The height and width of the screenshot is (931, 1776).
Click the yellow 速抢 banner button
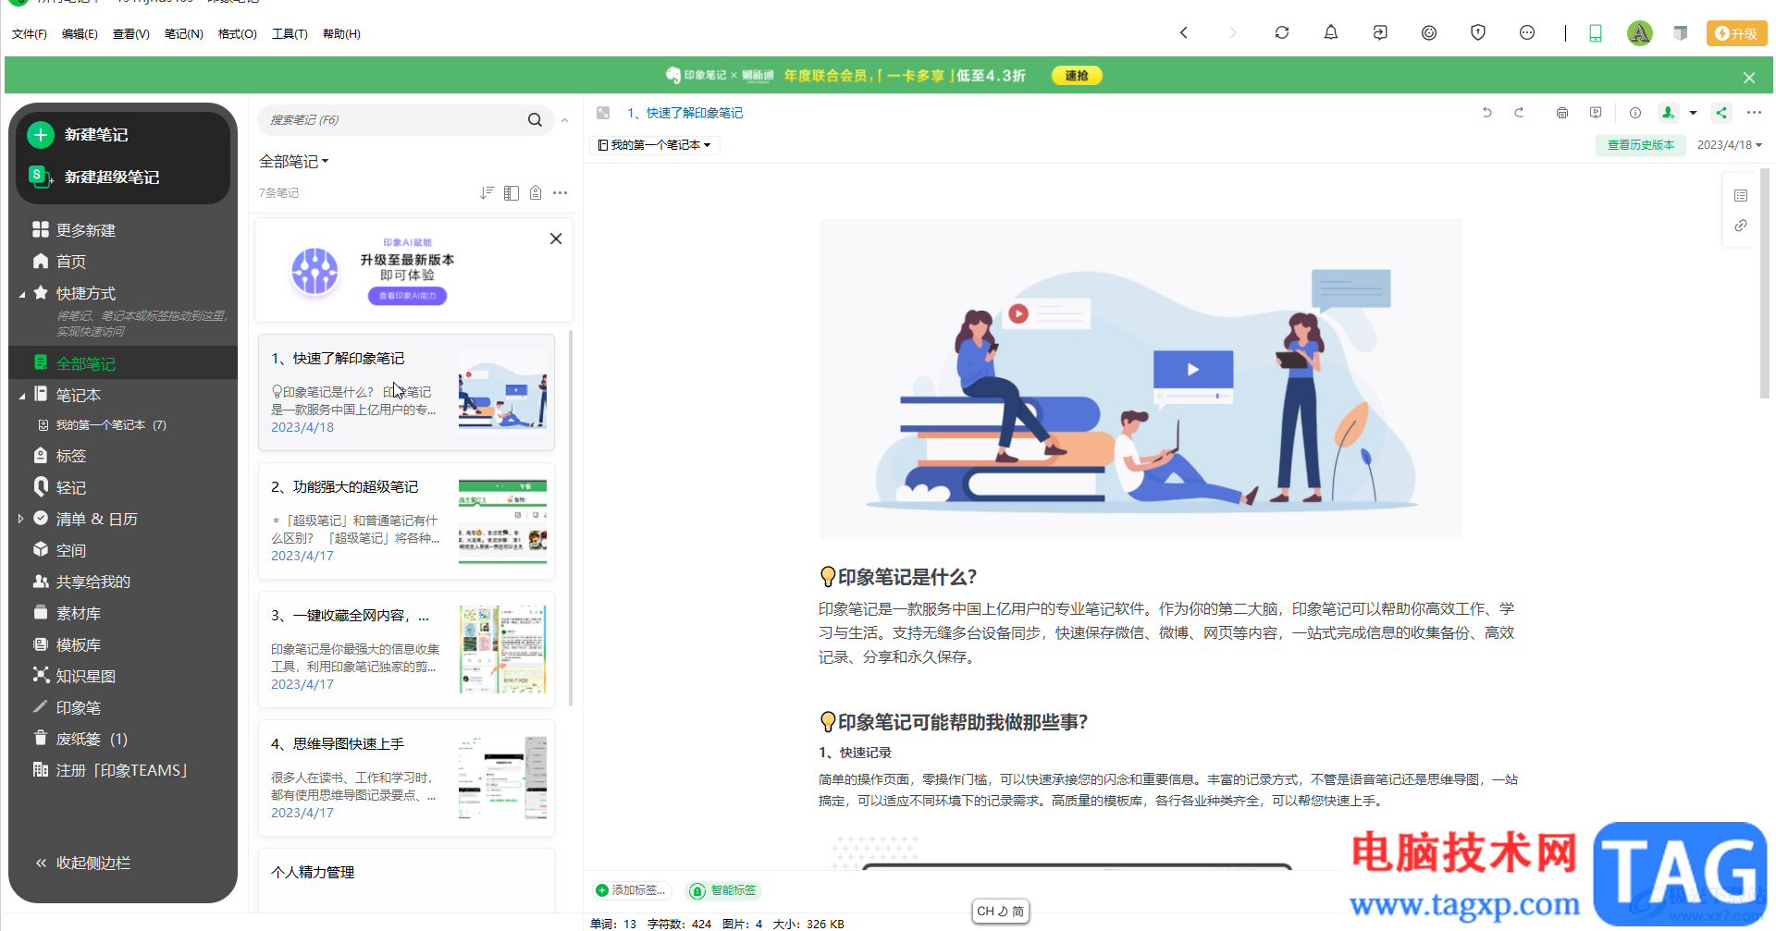[1077, 76]
